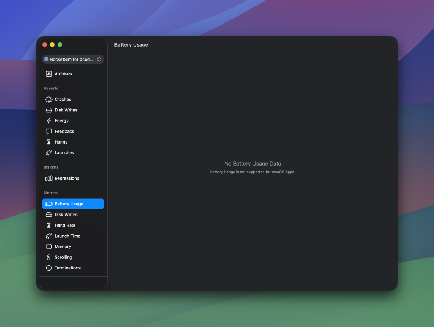Viewport: 434px width, 327px height.
Task: Select the Memory metric icon
Action: tap(49, 247)
